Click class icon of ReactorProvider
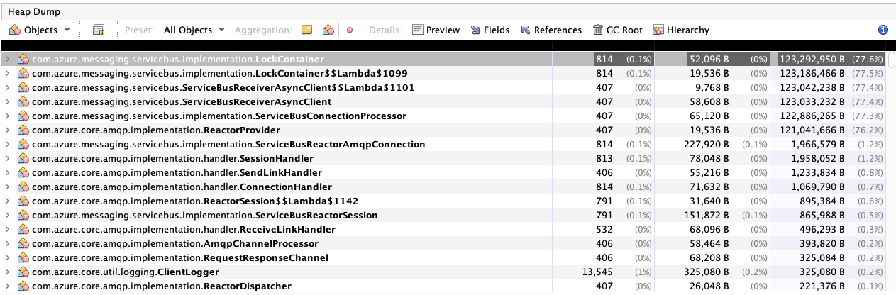 tap(23, 130)
